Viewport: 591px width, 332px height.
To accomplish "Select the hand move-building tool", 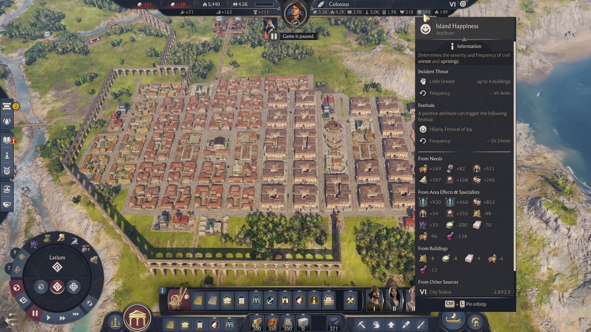I will click(x=376, y=325).
